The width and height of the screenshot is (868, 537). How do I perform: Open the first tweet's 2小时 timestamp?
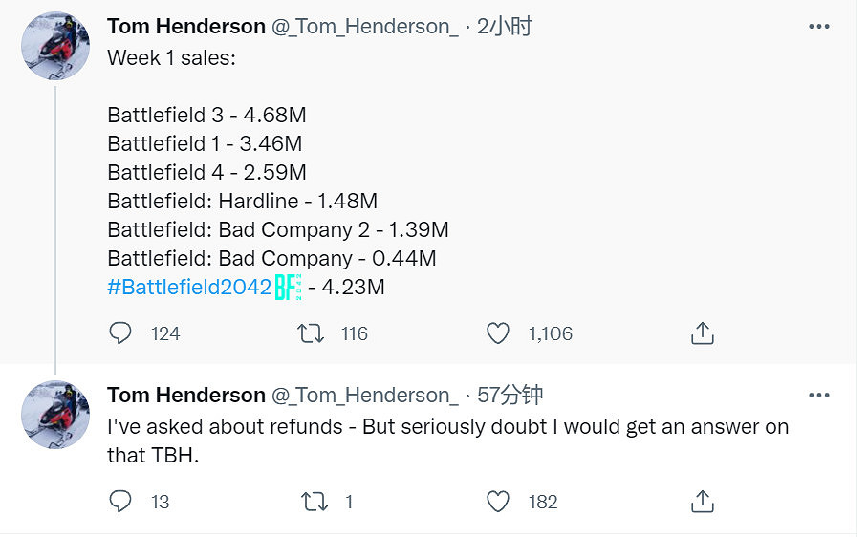505,26
